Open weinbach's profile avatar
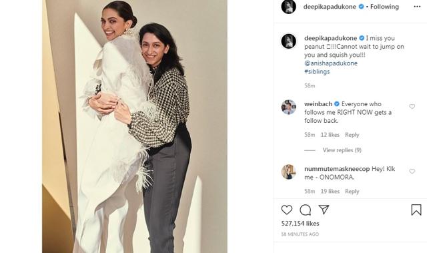Screen dimensions: 427x253 click(x=289, y=107)
